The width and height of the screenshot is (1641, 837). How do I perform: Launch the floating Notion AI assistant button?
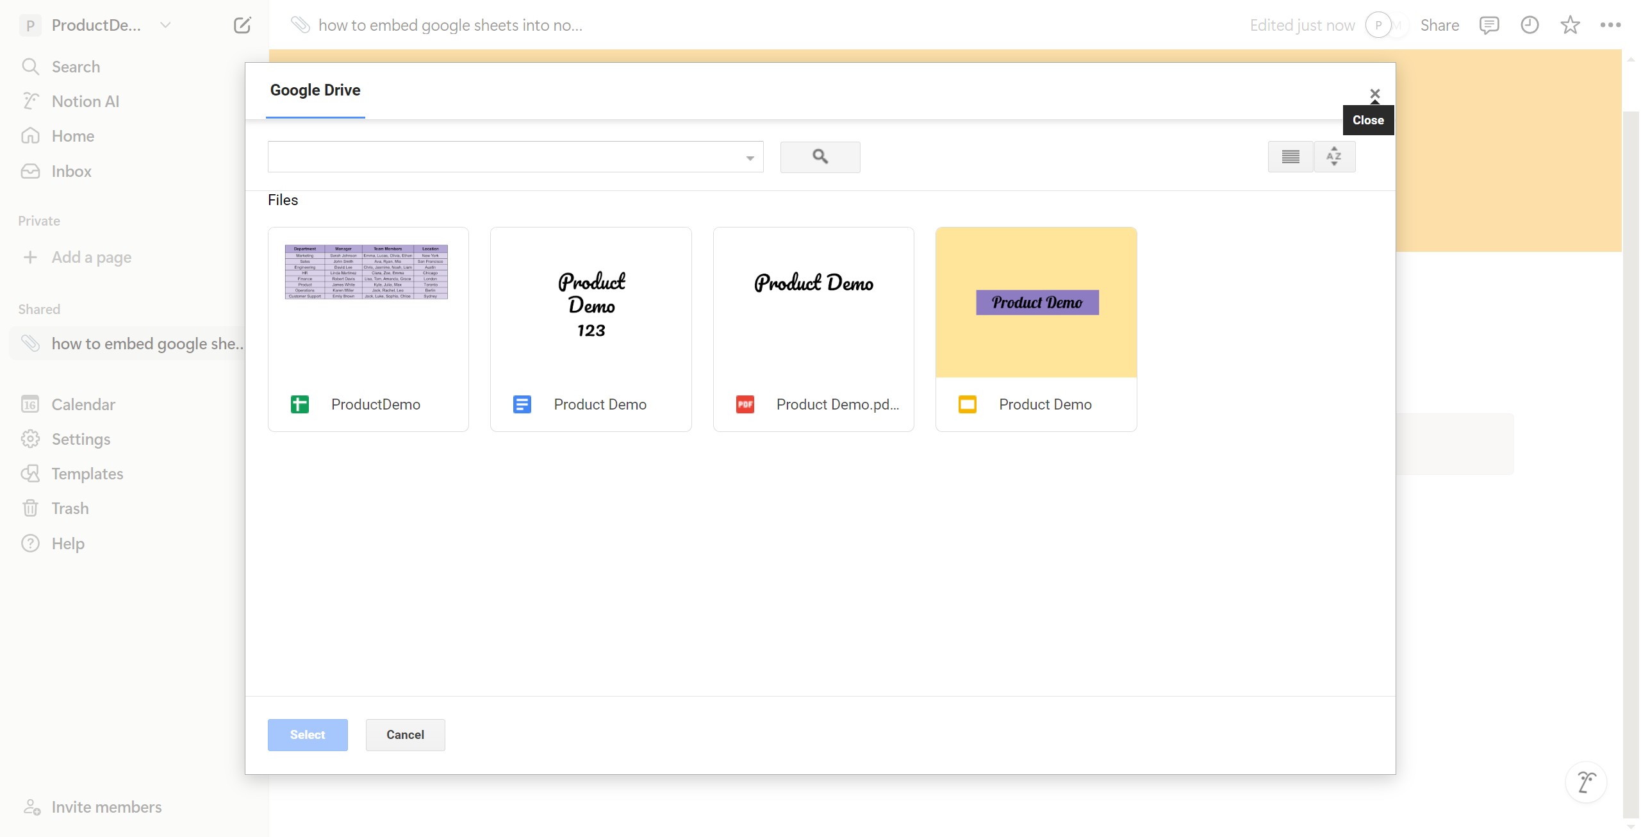click(1586, 782)
